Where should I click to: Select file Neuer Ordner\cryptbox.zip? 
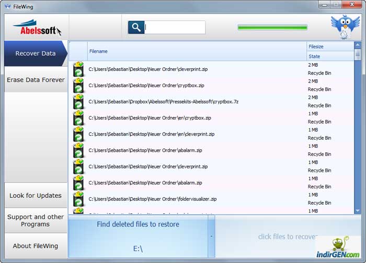point(146,86)
